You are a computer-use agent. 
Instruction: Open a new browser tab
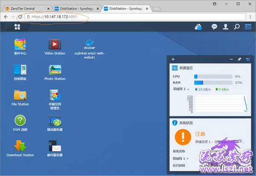point(157,9)
